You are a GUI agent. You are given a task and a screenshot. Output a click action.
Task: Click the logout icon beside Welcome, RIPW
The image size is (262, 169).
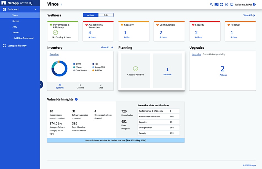coord(254,4)
